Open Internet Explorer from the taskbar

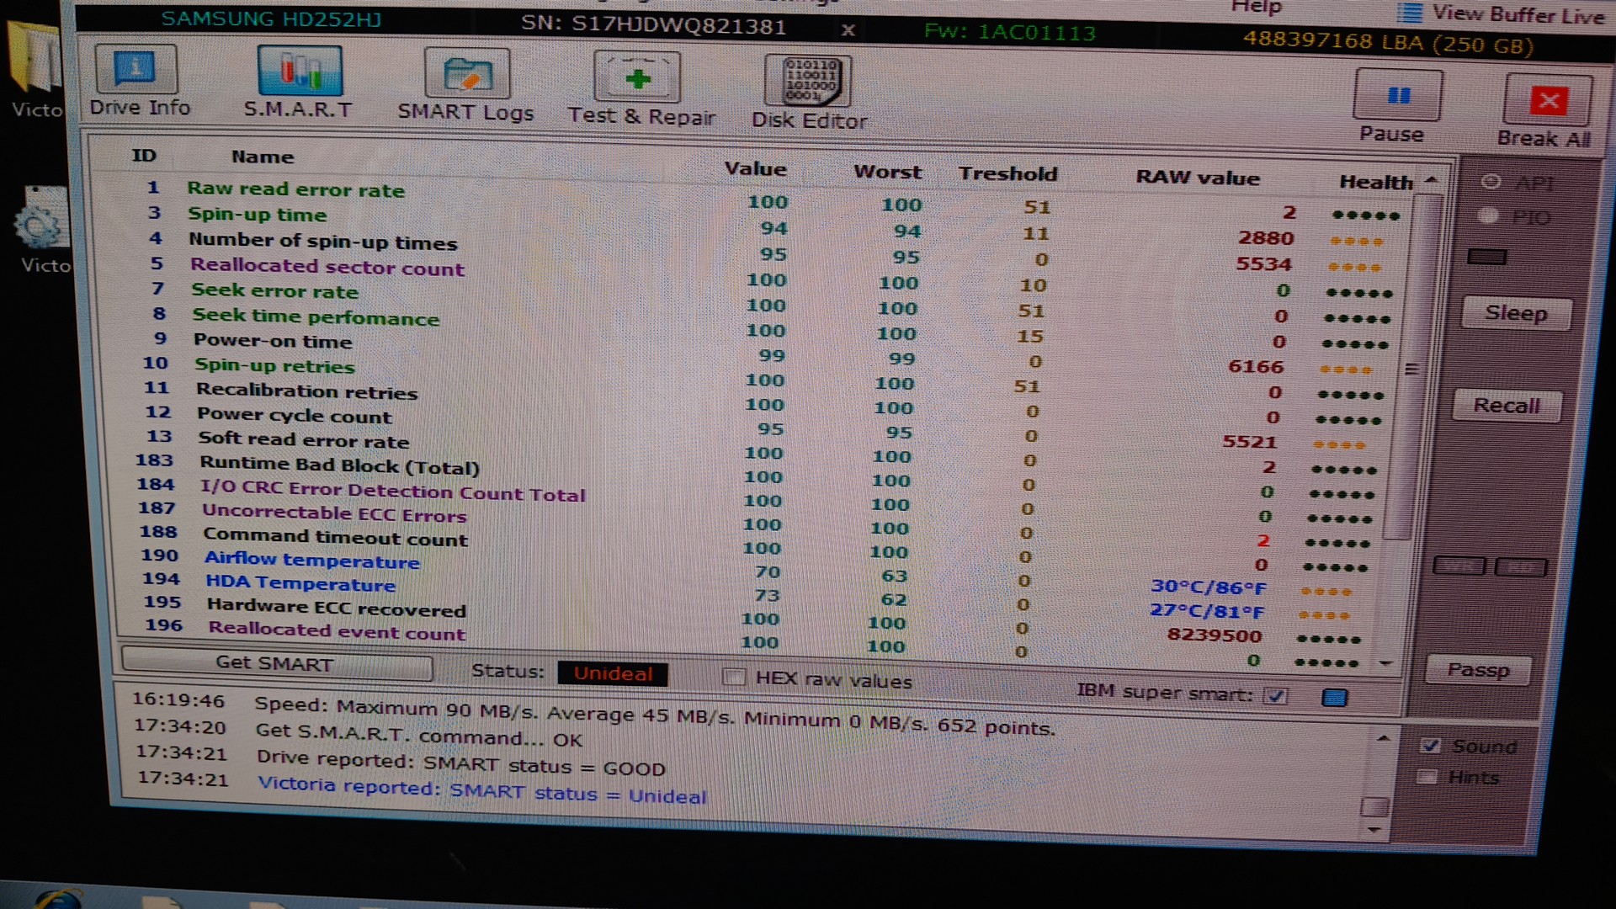57,897
